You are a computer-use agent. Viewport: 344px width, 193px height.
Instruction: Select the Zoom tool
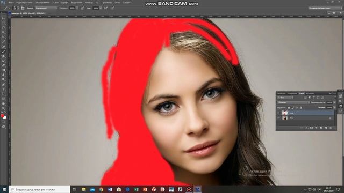[x=3, y=108]
